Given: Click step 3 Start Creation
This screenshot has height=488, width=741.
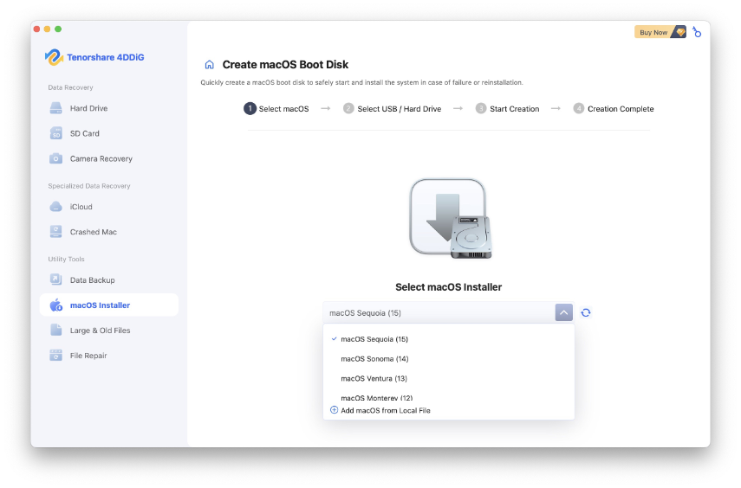Looking at the screenshot, I should pos(508,108).
